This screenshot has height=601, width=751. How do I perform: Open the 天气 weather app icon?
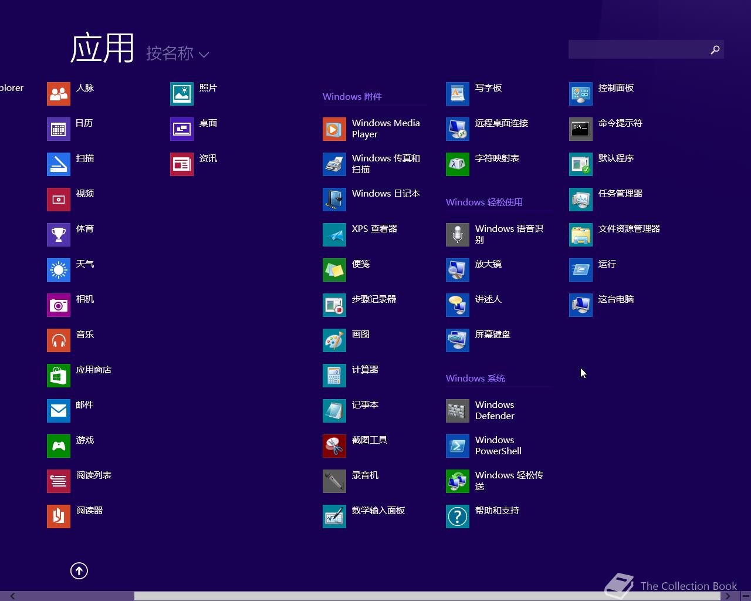59,270
